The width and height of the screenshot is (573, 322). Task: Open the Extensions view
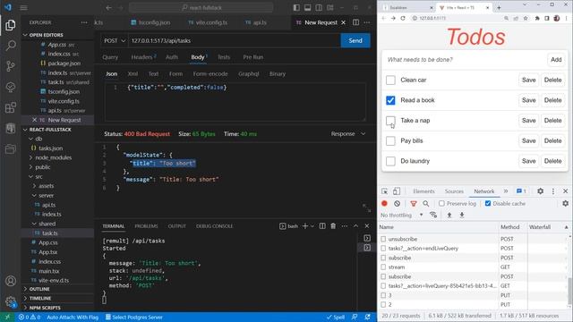pos(11,107)
